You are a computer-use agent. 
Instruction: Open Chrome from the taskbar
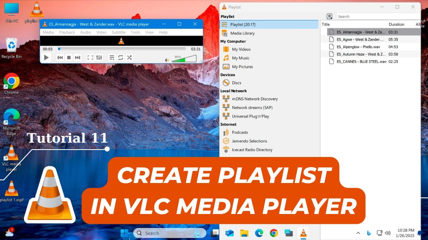pos(274,233)
